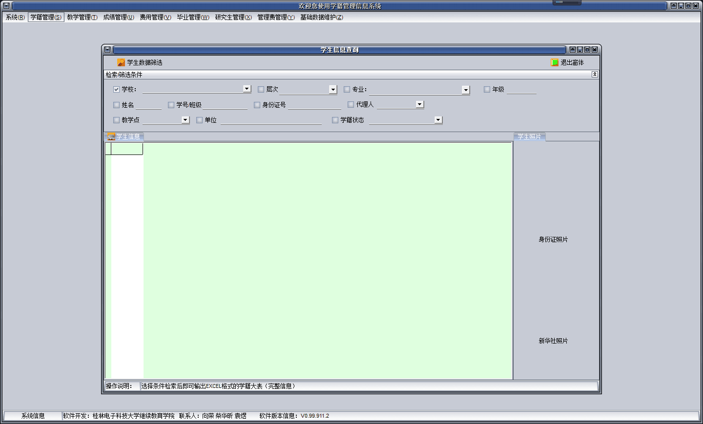Open the 教学点 dropdown
The height and width of the screenshot is (424, 703).
pyautogui.click(x=185, y=120)
